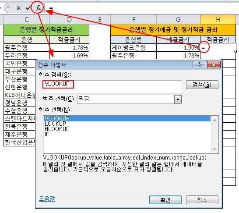Image resolution: width=239 pixels, height=213 pixels.
Task: Click the function list scroll down arrow
Action: (214, 149)
